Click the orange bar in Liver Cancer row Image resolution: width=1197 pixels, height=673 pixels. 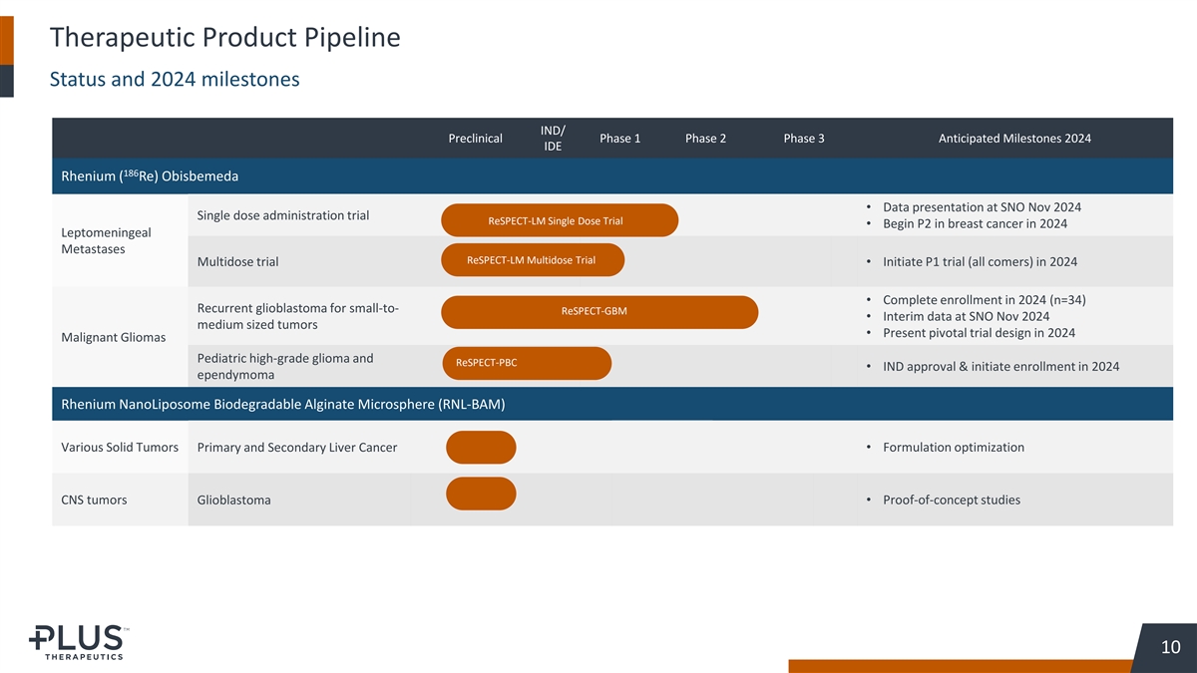(x=481, y=448)
